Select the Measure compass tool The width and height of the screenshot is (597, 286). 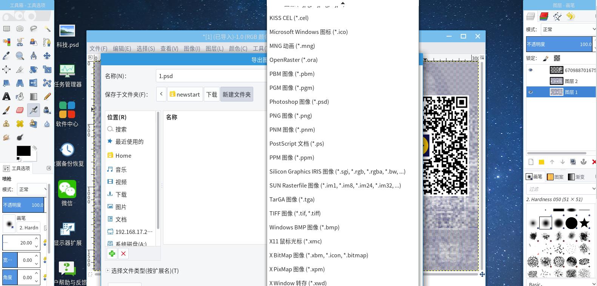coord(34,56)
